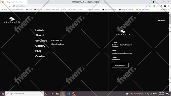The width and height of the screenshot is (171, 96).
Task: Show more bookmarks overflow chevron
Action: [157, 9]
